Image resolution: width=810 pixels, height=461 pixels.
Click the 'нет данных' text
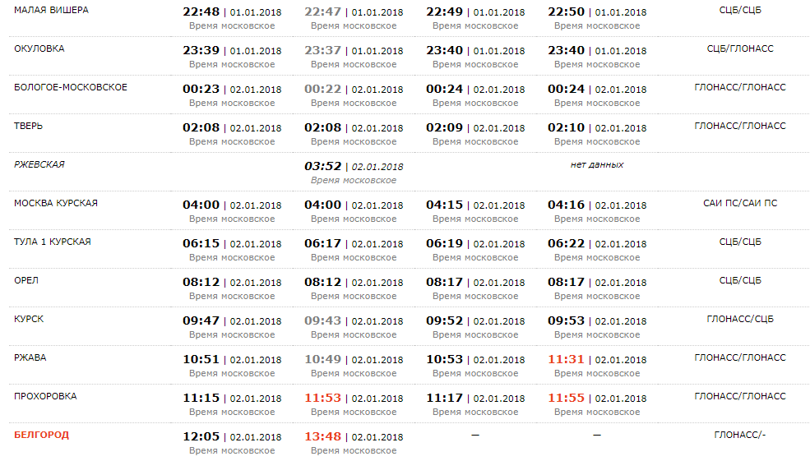tap(597, 164)
